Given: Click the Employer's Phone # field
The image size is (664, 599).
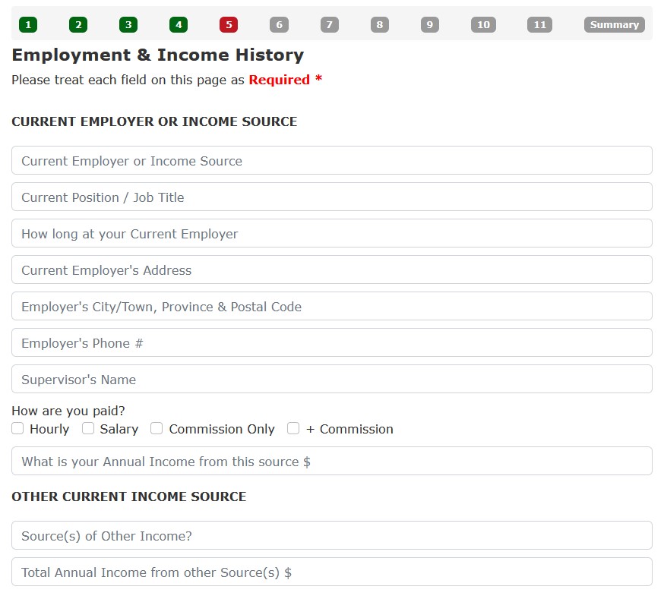Looking at the screenshot, I should [332, 343].
